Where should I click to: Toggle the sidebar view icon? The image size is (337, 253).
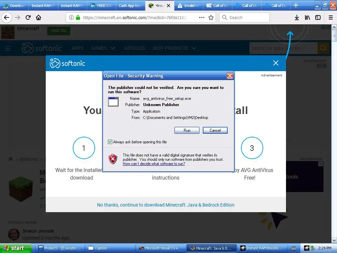pyautogui.click(x=318, y=17)
